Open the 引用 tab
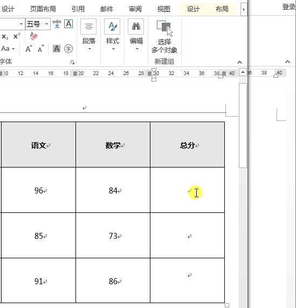This screenshot has width=296, height=308. pyautogui.click(x=78, y=9)
